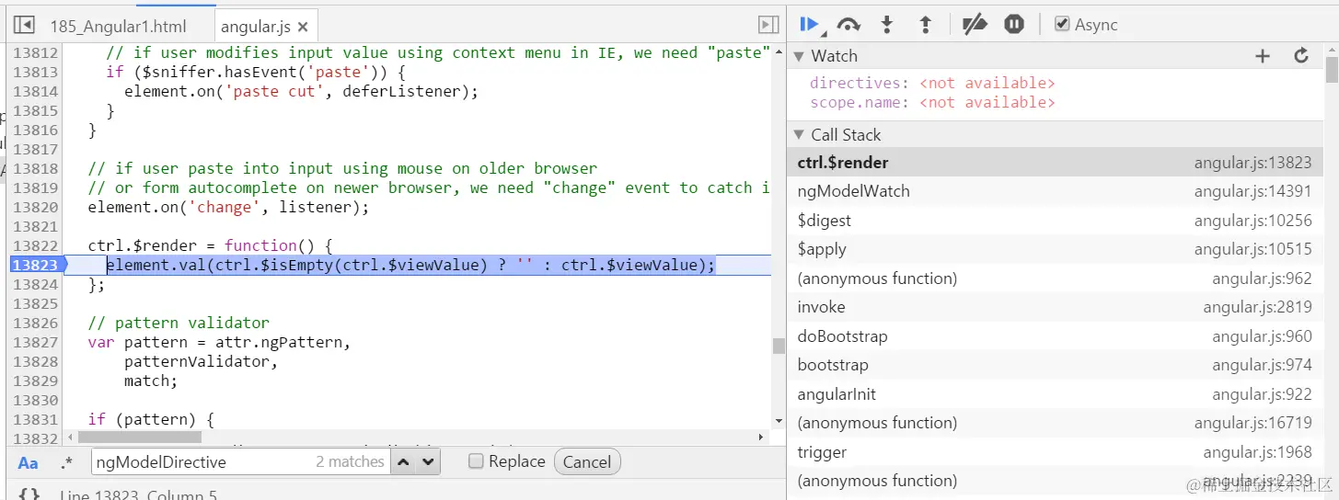Image resolution: width=1339 pixels, height=500 pixels.
Task: Select the ctrl.$render call stack frame
Action: (1055, 163)
